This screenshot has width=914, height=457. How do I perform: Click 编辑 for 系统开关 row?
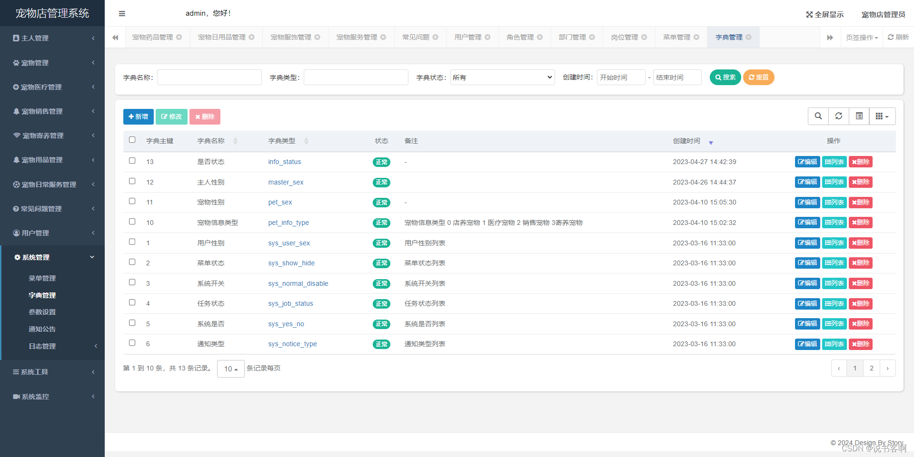(807, 283)
